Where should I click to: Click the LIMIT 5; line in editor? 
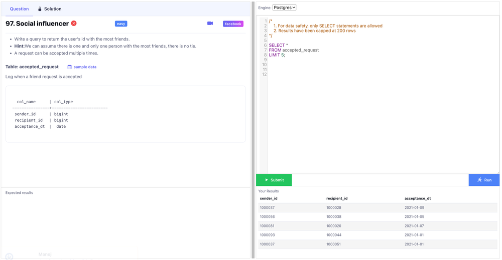(277, 55)
